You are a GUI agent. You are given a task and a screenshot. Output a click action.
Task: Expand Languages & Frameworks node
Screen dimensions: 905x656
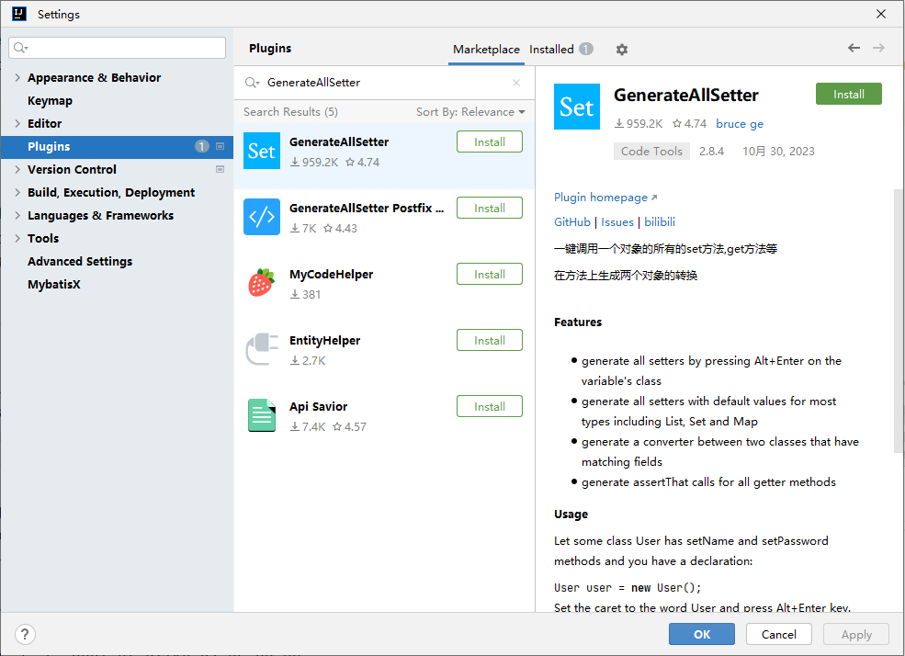coord(17,216)
